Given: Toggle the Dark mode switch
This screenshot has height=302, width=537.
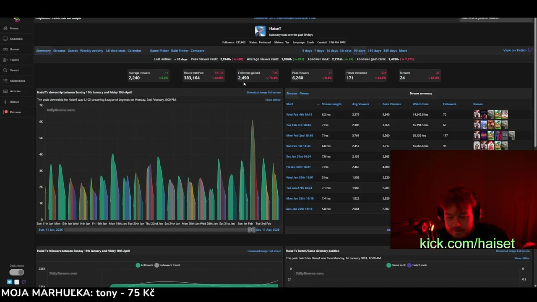Looking at the screenshot, I should pos(17,272).
